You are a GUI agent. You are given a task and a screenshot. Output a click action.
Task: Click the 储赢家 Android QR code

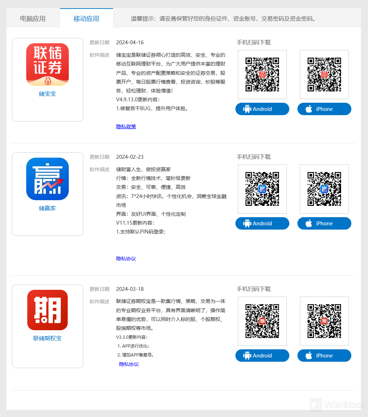tap(262, 189)
